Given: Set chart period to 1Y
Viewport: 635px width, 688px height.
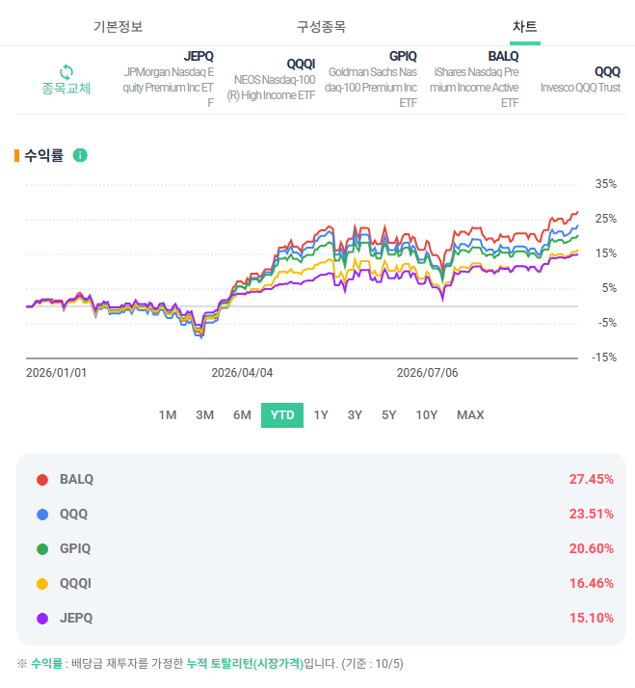Looking at the screenshot, I should 321,415.
